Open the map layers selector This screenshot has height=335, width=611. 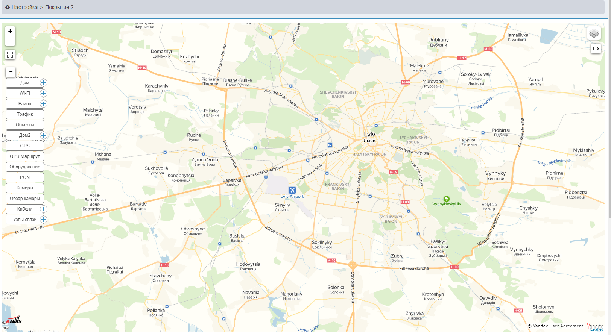tap(594, 33)
